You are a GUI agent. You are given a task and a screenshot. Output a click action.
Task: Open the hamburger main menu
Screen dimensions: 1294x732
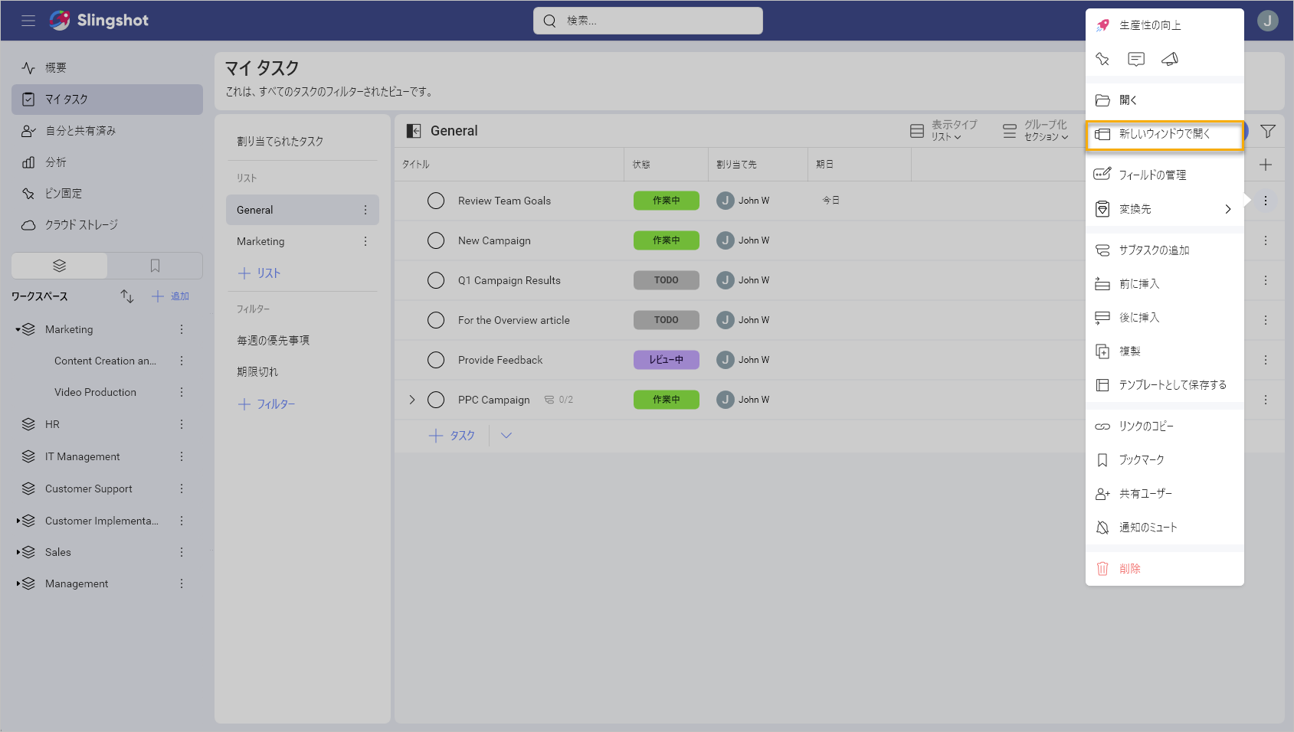(28, 21)
